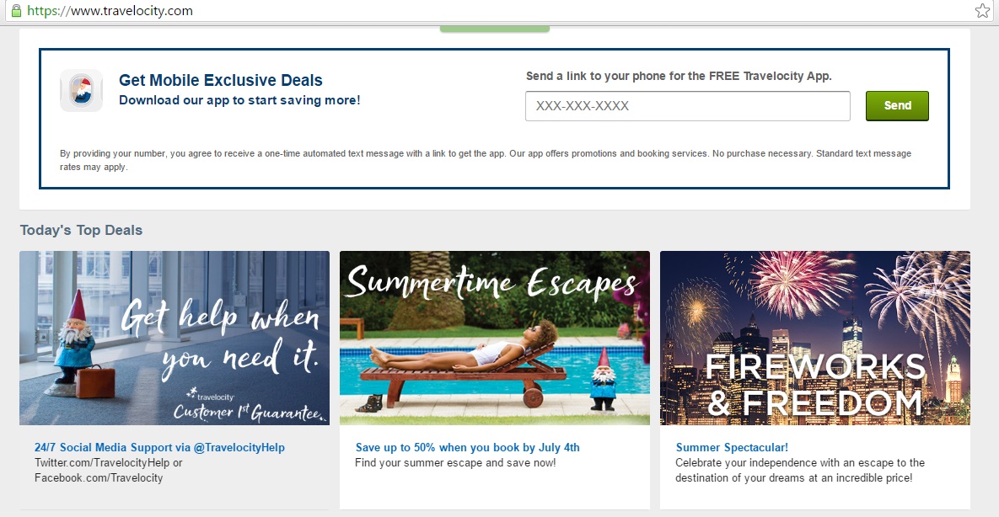Click the Get Mobile Exclusive Deals heading
This screenshot has height=517, width=999.
click(x=220, y=80)
